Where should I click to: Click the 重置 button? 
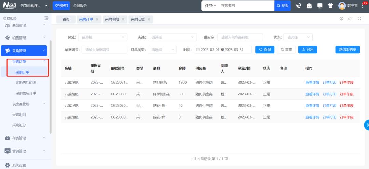(x=286, y=50)
